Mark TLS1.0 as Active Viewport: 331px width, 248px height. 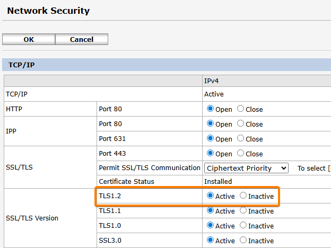[x=210, y=225]
